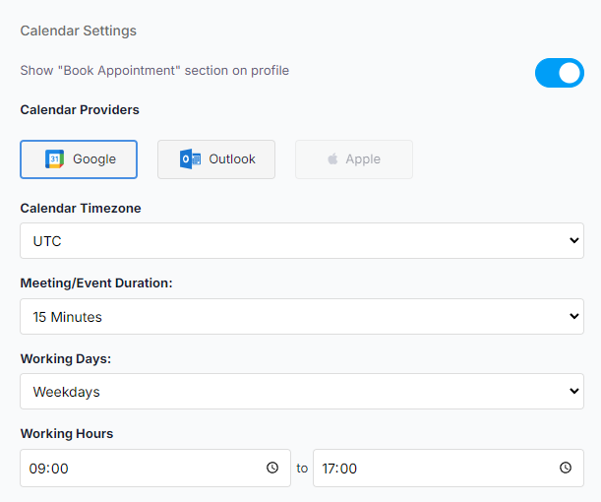The image size is (601, 502).
Task: Click the Show "Book Appointment" section label
Action: pos(154,71)
